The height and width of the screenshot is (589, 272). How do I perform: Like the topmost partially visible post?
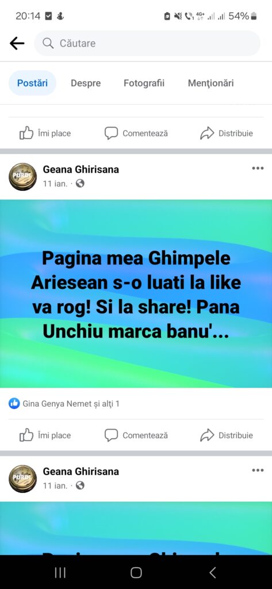[x=45, y=133]
